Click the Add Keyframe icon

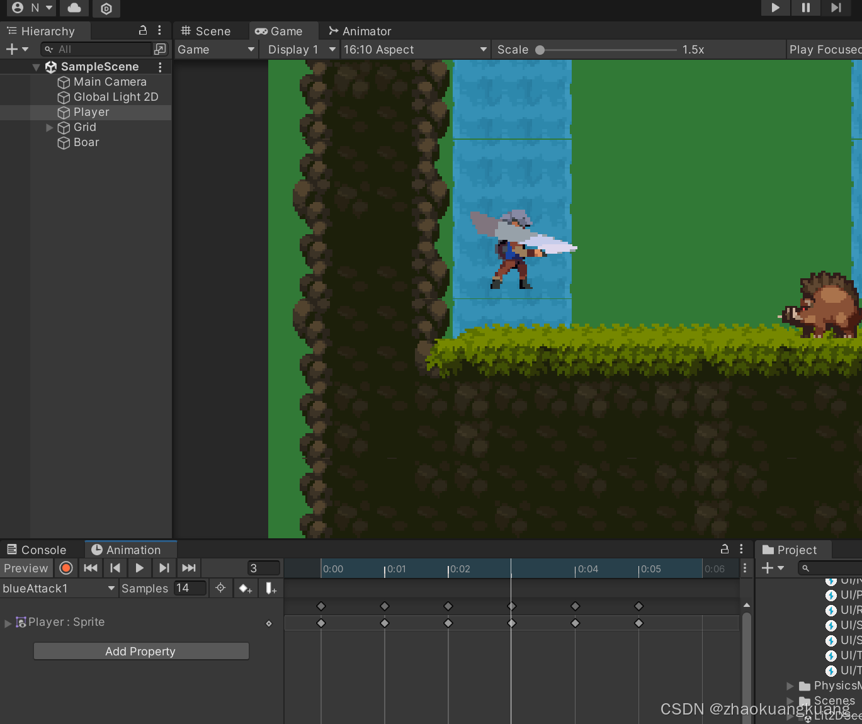(x=246, y=588)
